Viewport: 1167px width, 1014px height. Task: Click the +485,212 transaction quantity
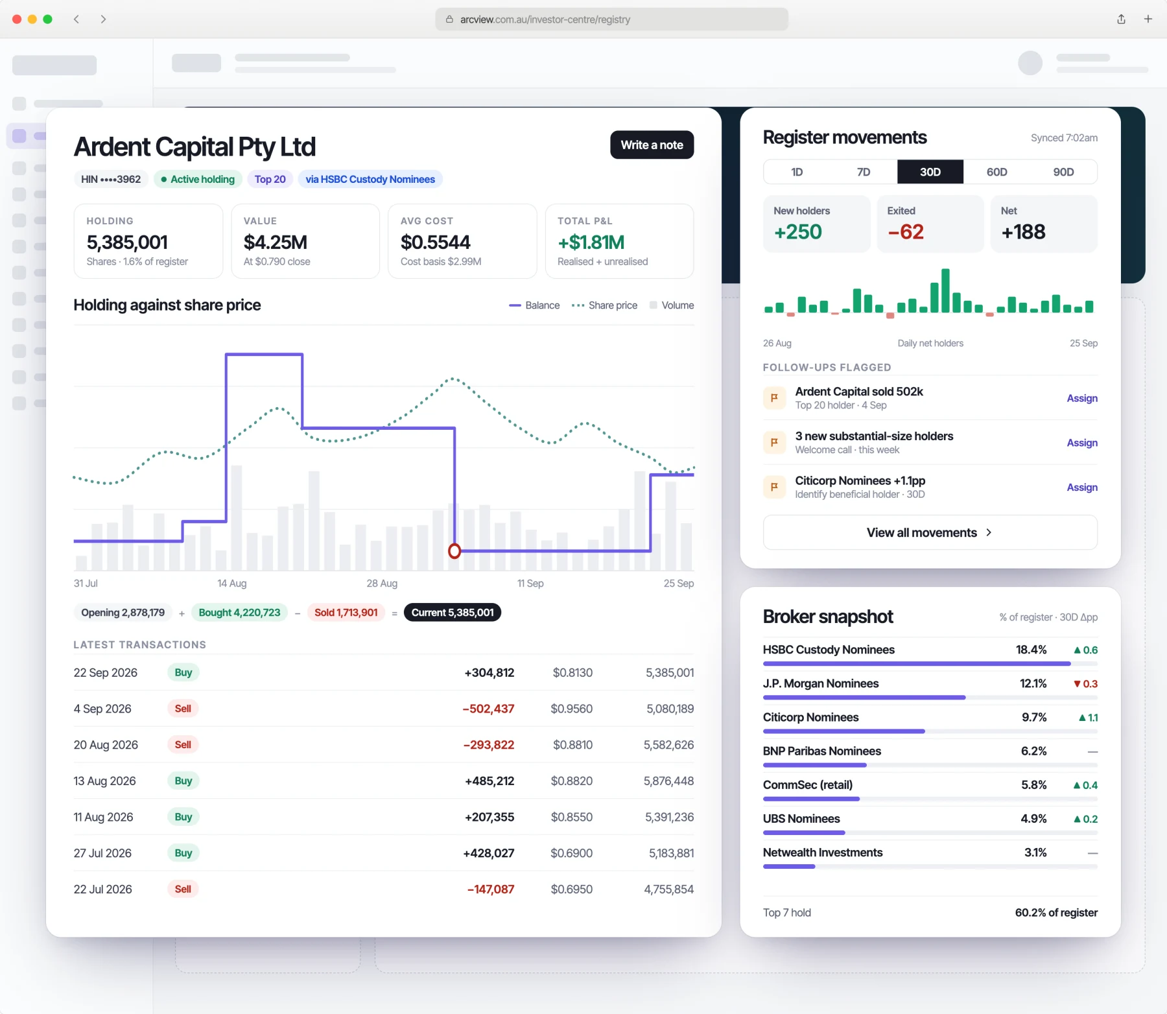point(489,781)
